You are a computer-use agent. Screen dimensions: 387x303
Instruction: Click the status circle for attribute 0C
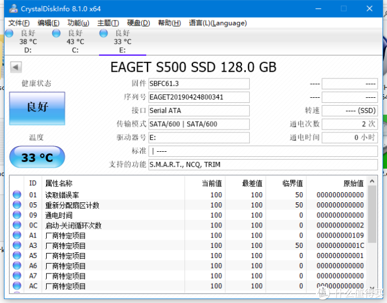coord(17,225)
